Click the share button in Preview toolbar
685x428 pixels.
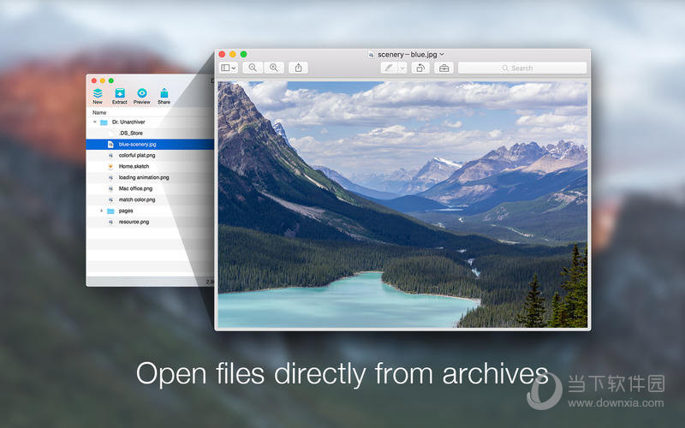point(298,68)
